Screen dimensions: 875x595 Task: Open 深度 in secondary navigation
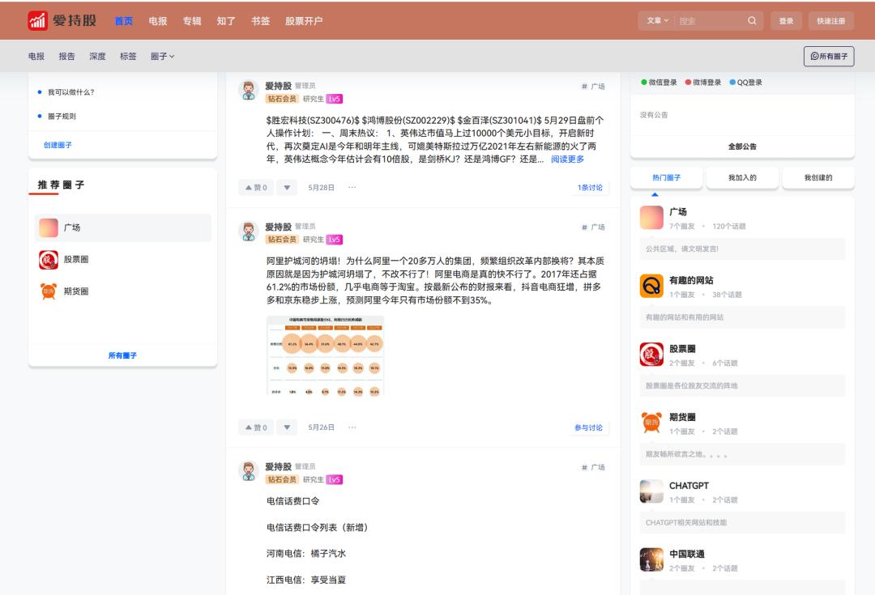(98, 57)
